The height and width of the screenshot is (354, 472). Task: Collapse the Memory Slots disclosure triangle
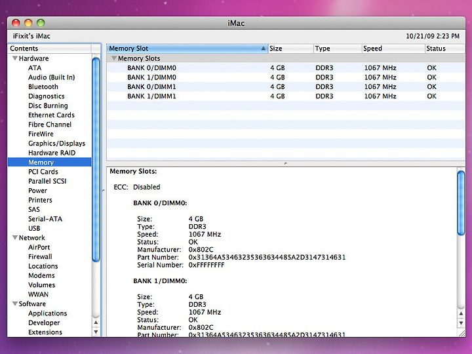click(114, 58)
